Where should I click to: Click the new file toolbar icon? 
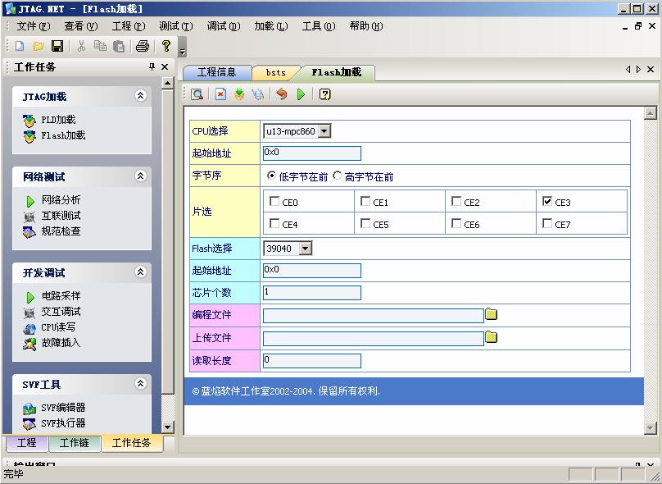(x=20, y=47)
